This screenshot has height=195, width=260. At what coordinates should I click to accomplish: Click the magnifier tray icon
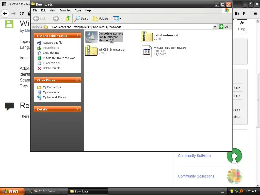241,191
